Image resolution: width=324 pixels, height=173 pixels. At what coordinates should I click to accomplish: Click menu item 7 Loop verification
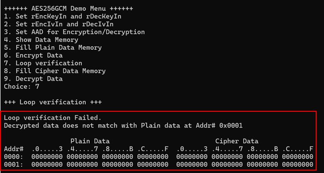click(43, 63)
